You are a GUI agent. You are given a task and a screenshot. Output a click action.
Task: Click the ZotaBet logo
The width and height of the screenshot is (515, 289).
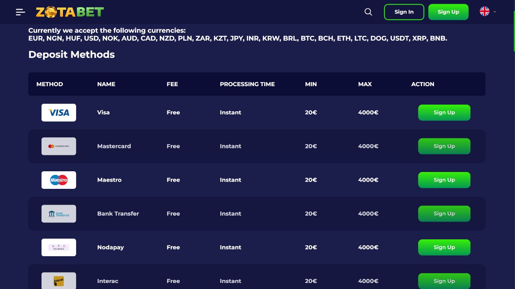coord(70,12)
